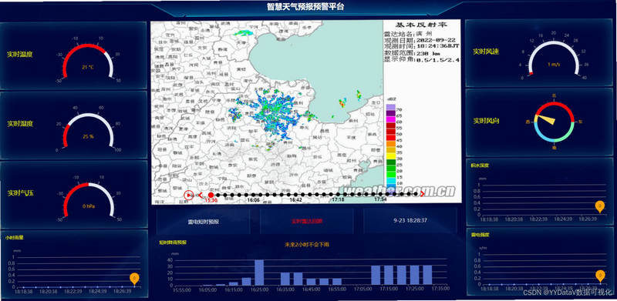
Task: Click the 智慧天气预报预警平台 header title
Action: [x=305, y=6]
